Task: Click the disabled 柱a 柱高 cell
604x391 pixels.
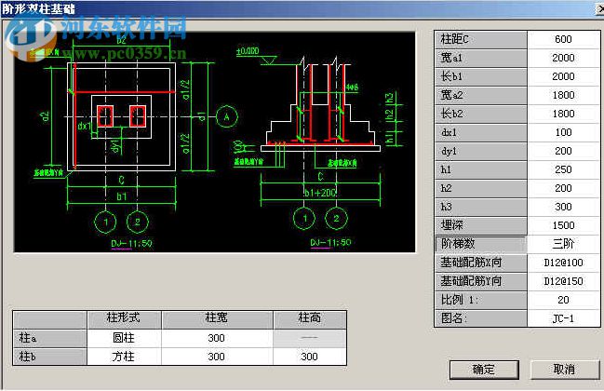Action: coord(310,338)
